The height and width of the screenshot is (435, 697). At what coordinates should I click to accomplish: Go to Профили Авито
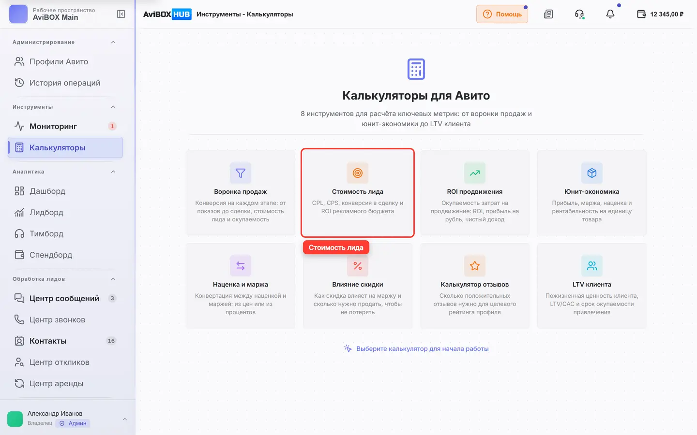65,61
